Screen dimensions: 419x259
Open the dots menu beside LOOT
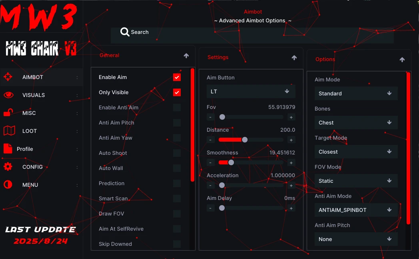tap(77, 131)
